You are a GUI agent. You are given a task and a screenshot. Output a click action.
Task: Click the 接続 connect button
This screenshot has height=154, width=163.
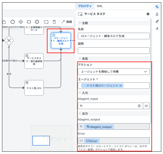67,22
